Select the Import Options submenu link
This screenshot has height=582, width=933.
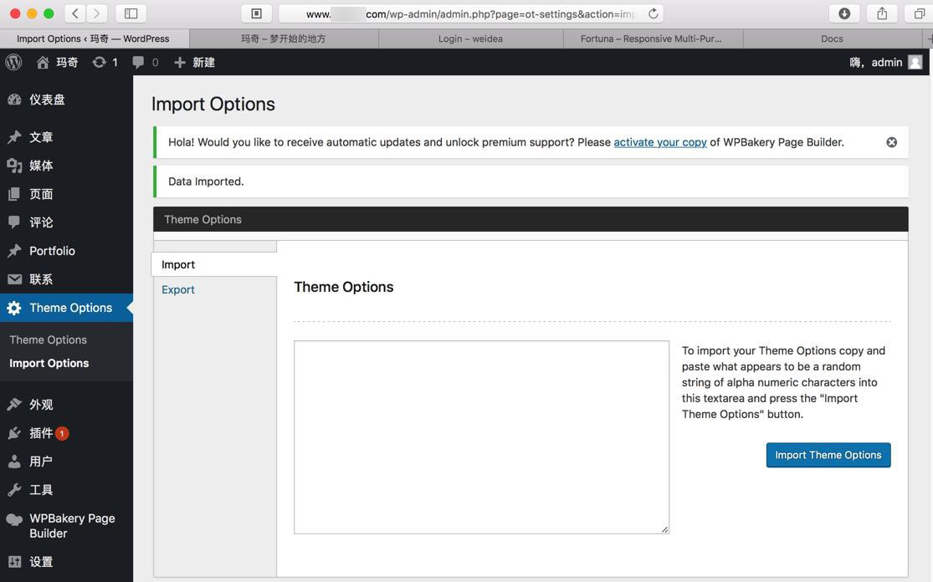tap(49, 363)
